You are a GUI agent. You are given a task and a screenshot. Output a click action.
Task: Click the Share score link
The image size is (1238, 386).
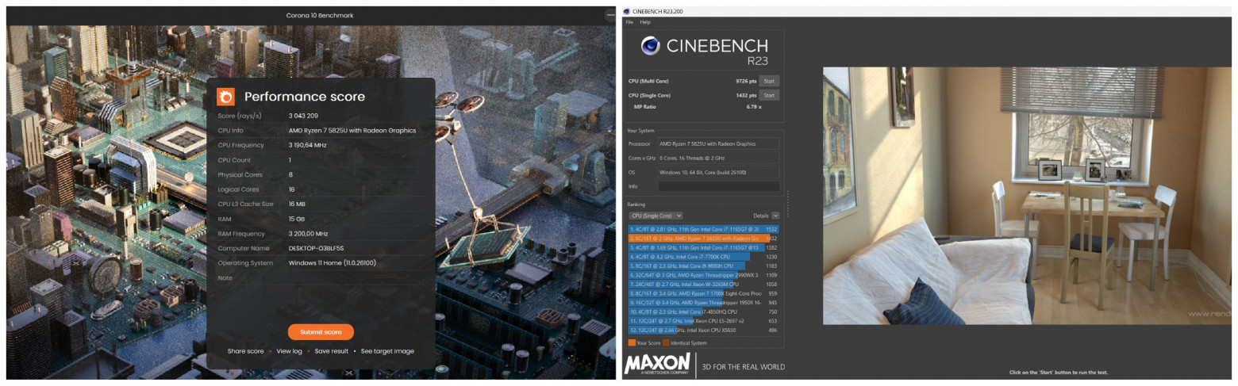pyautogui.click(x=245, y=351)
